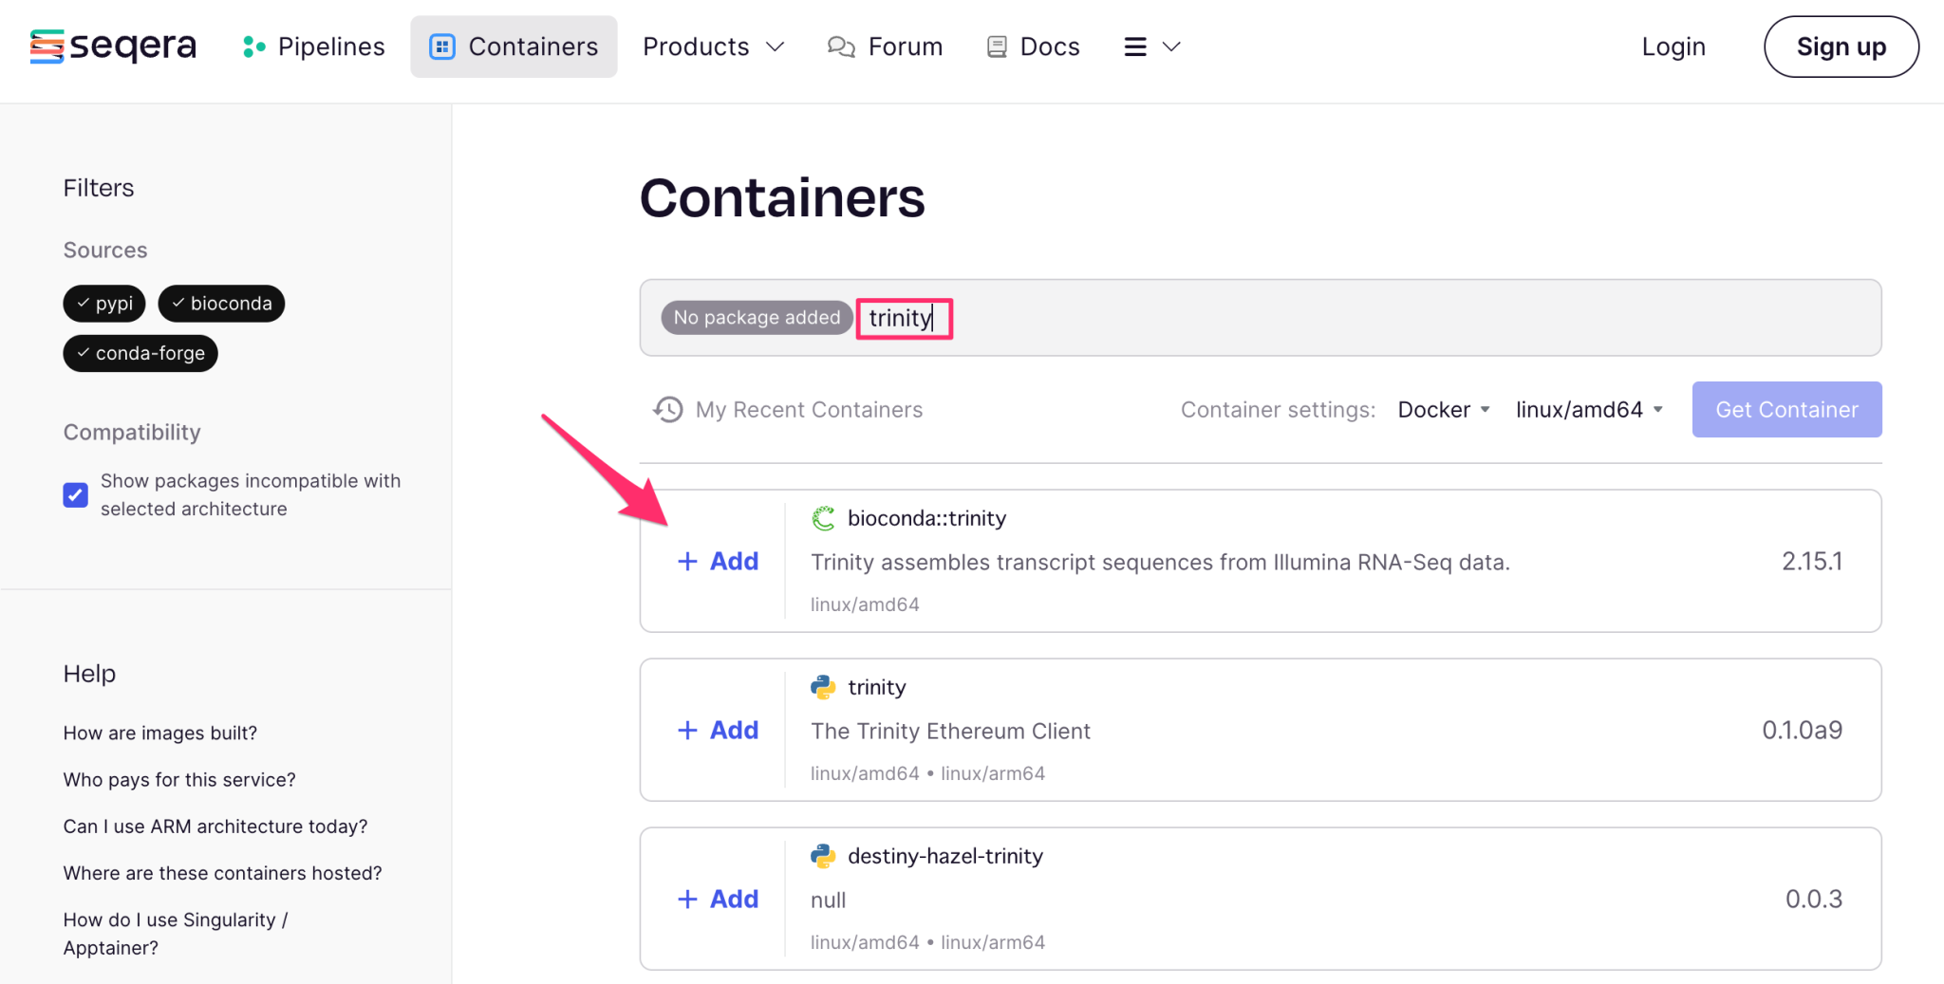
Task: Click the trinity search input field
Action: coord(902,318)
